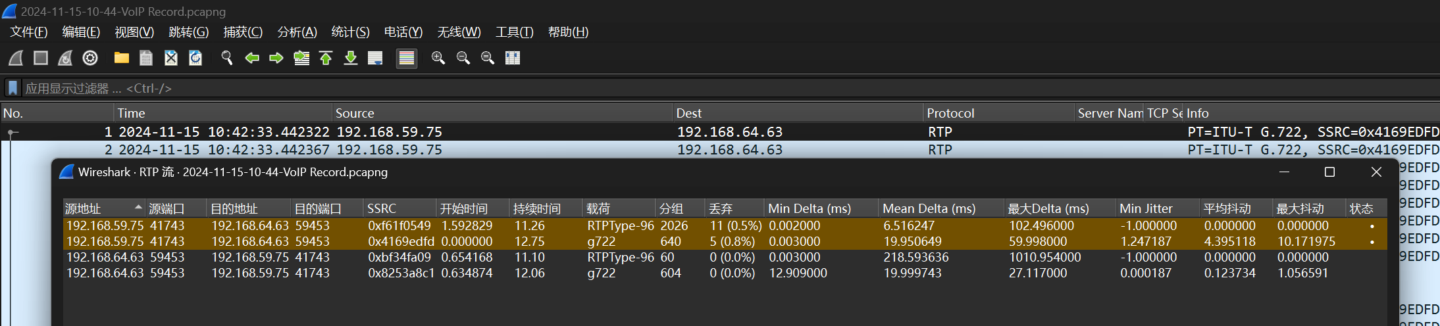The width and height of the screenshot is (1440, 326).
Task: Open the 电话(Y) menu
Action: tap(403, 32)
